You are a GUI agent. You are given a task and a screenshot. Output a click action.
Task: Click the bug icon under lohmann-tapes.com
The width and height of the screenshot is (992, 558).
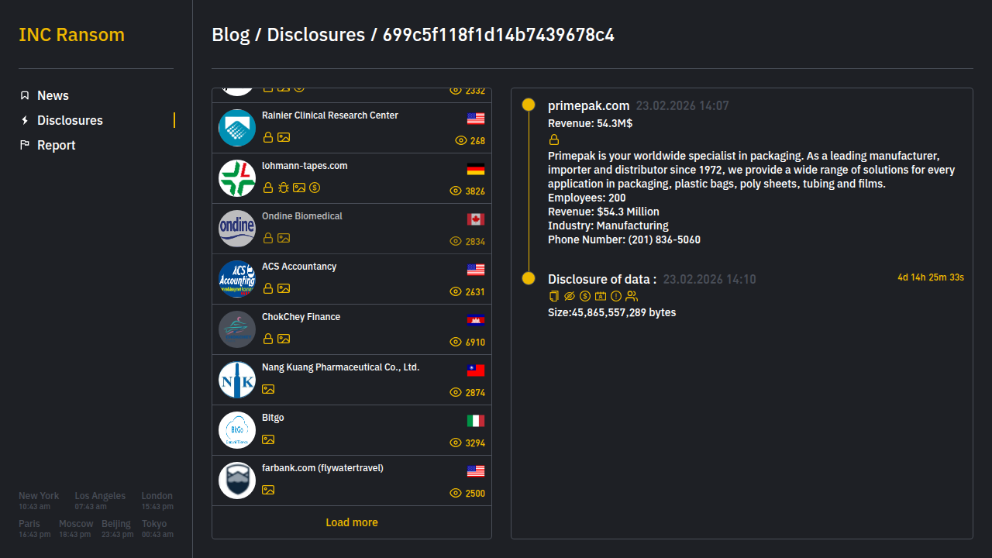pos(284,188)
